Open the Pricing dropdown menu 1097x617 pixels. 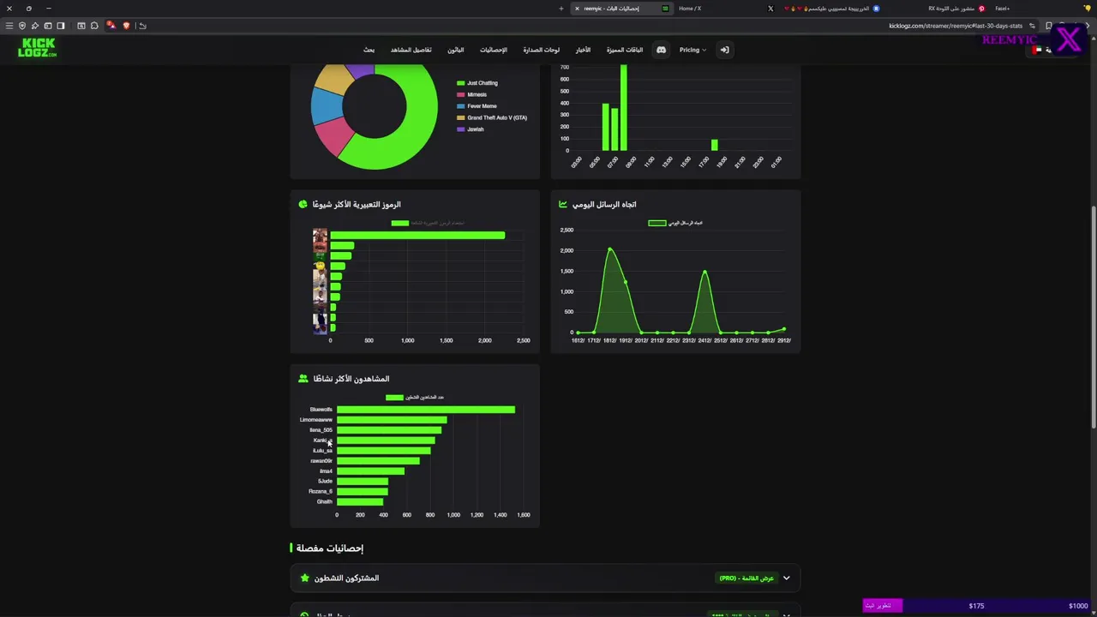pos(692,50)
